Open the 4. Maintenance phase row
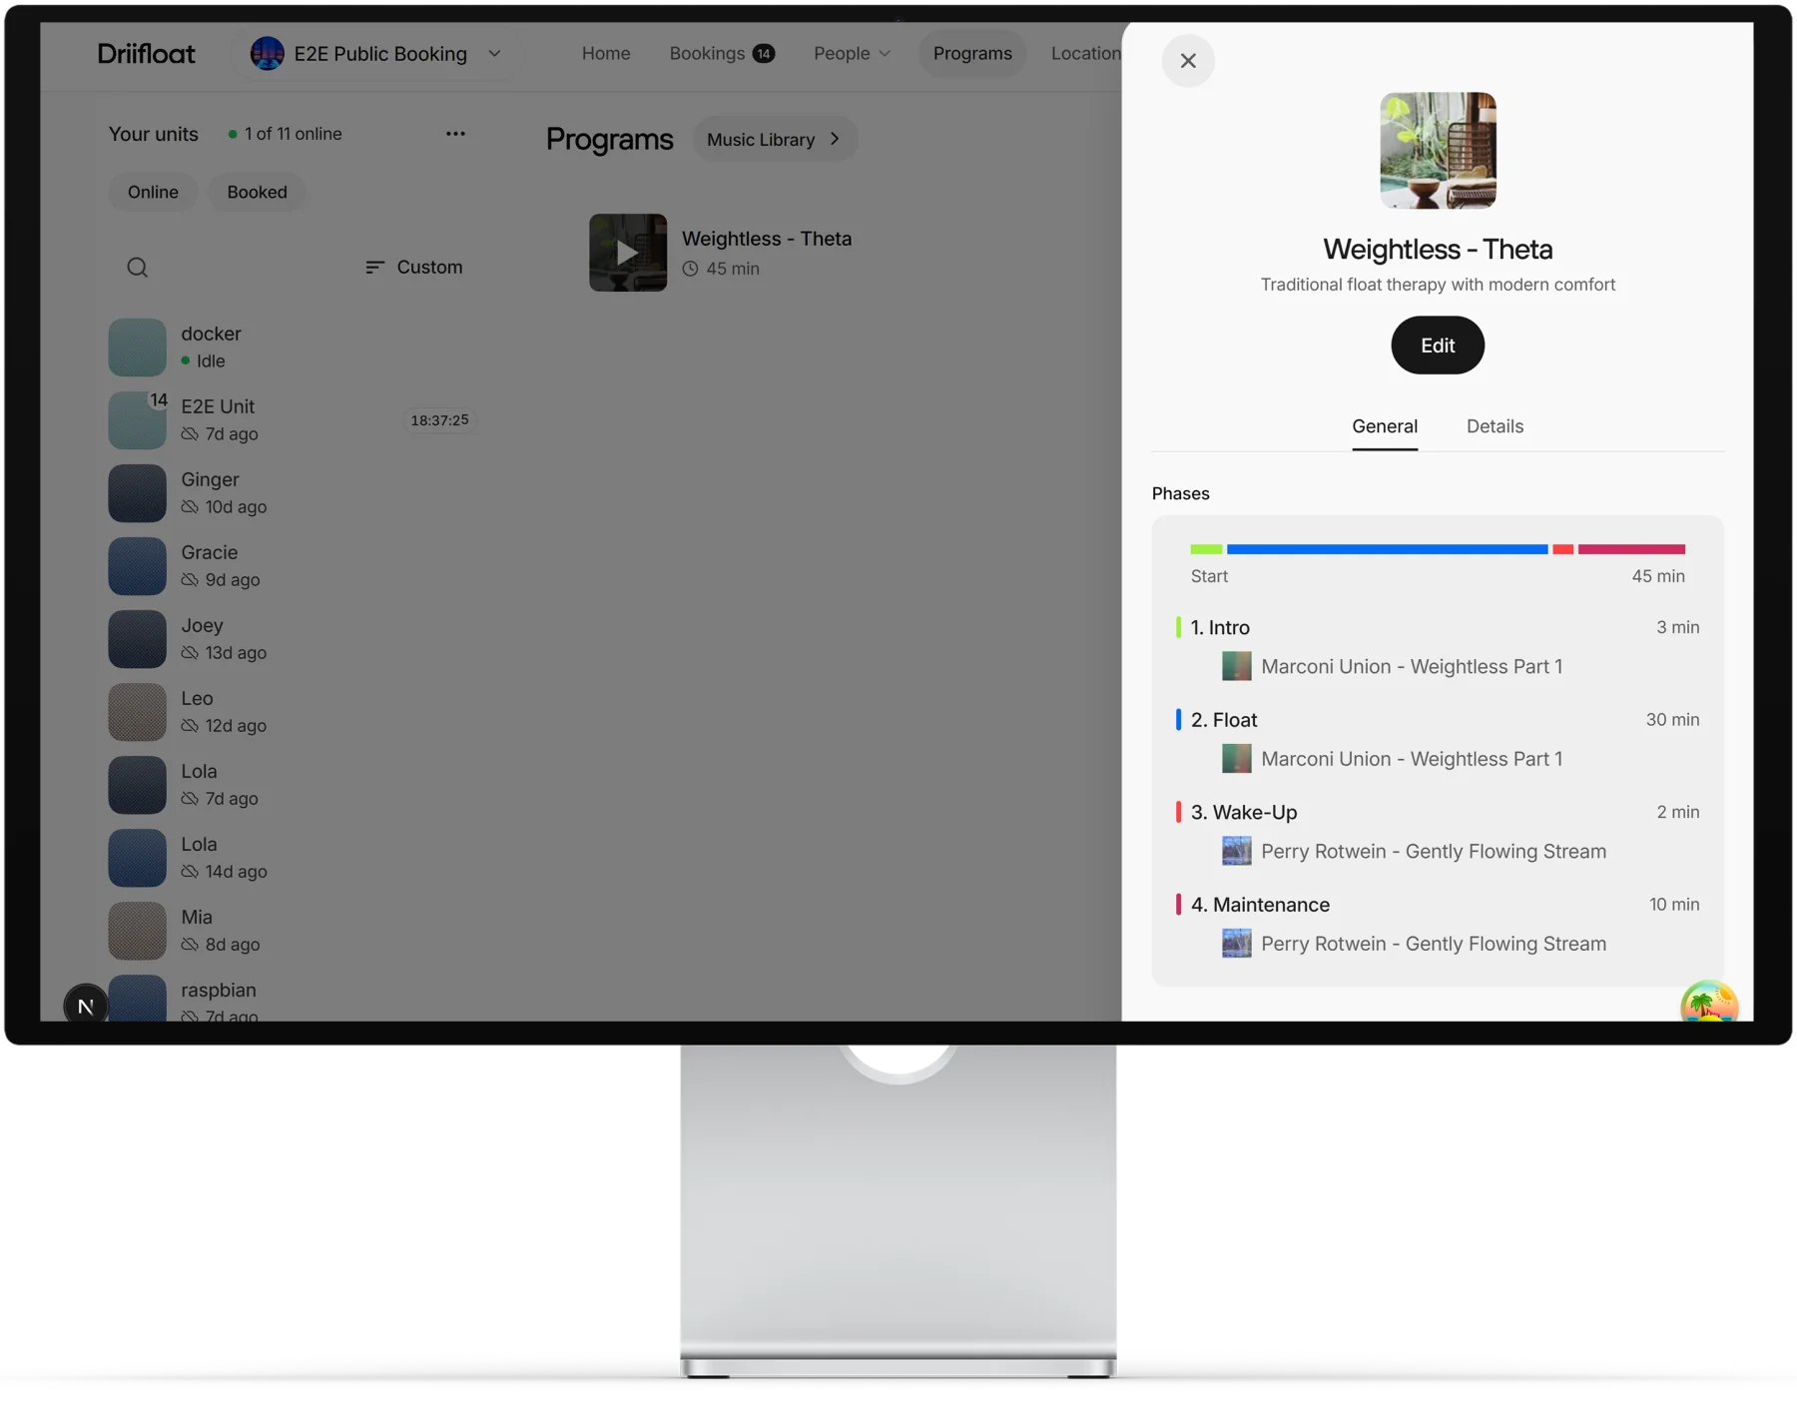The width and height of the screenshot is (1797, 1411). [1438, 905]
